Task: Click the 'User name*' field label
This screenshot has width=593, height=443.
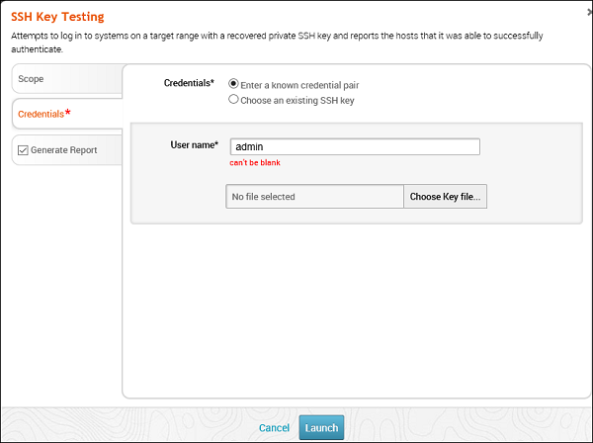Action: (x=194, y=145)
